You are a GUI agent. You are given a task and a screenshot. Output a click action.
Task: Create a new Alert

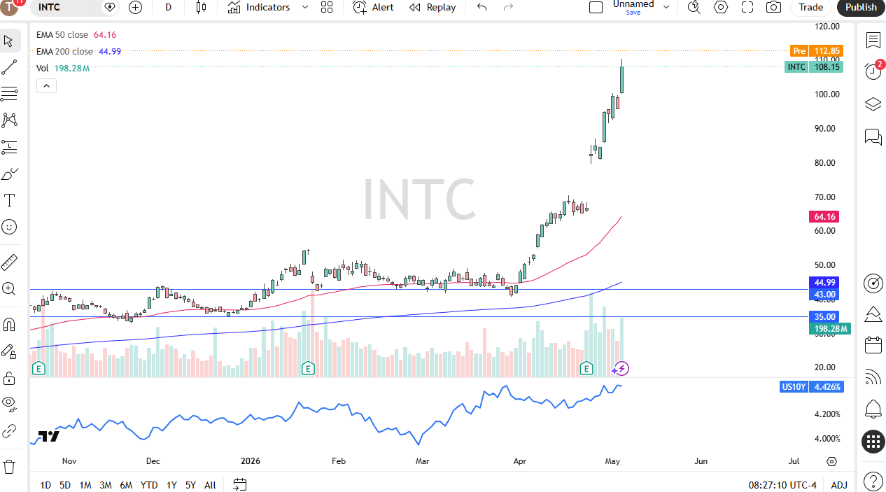tap(373, 7)
